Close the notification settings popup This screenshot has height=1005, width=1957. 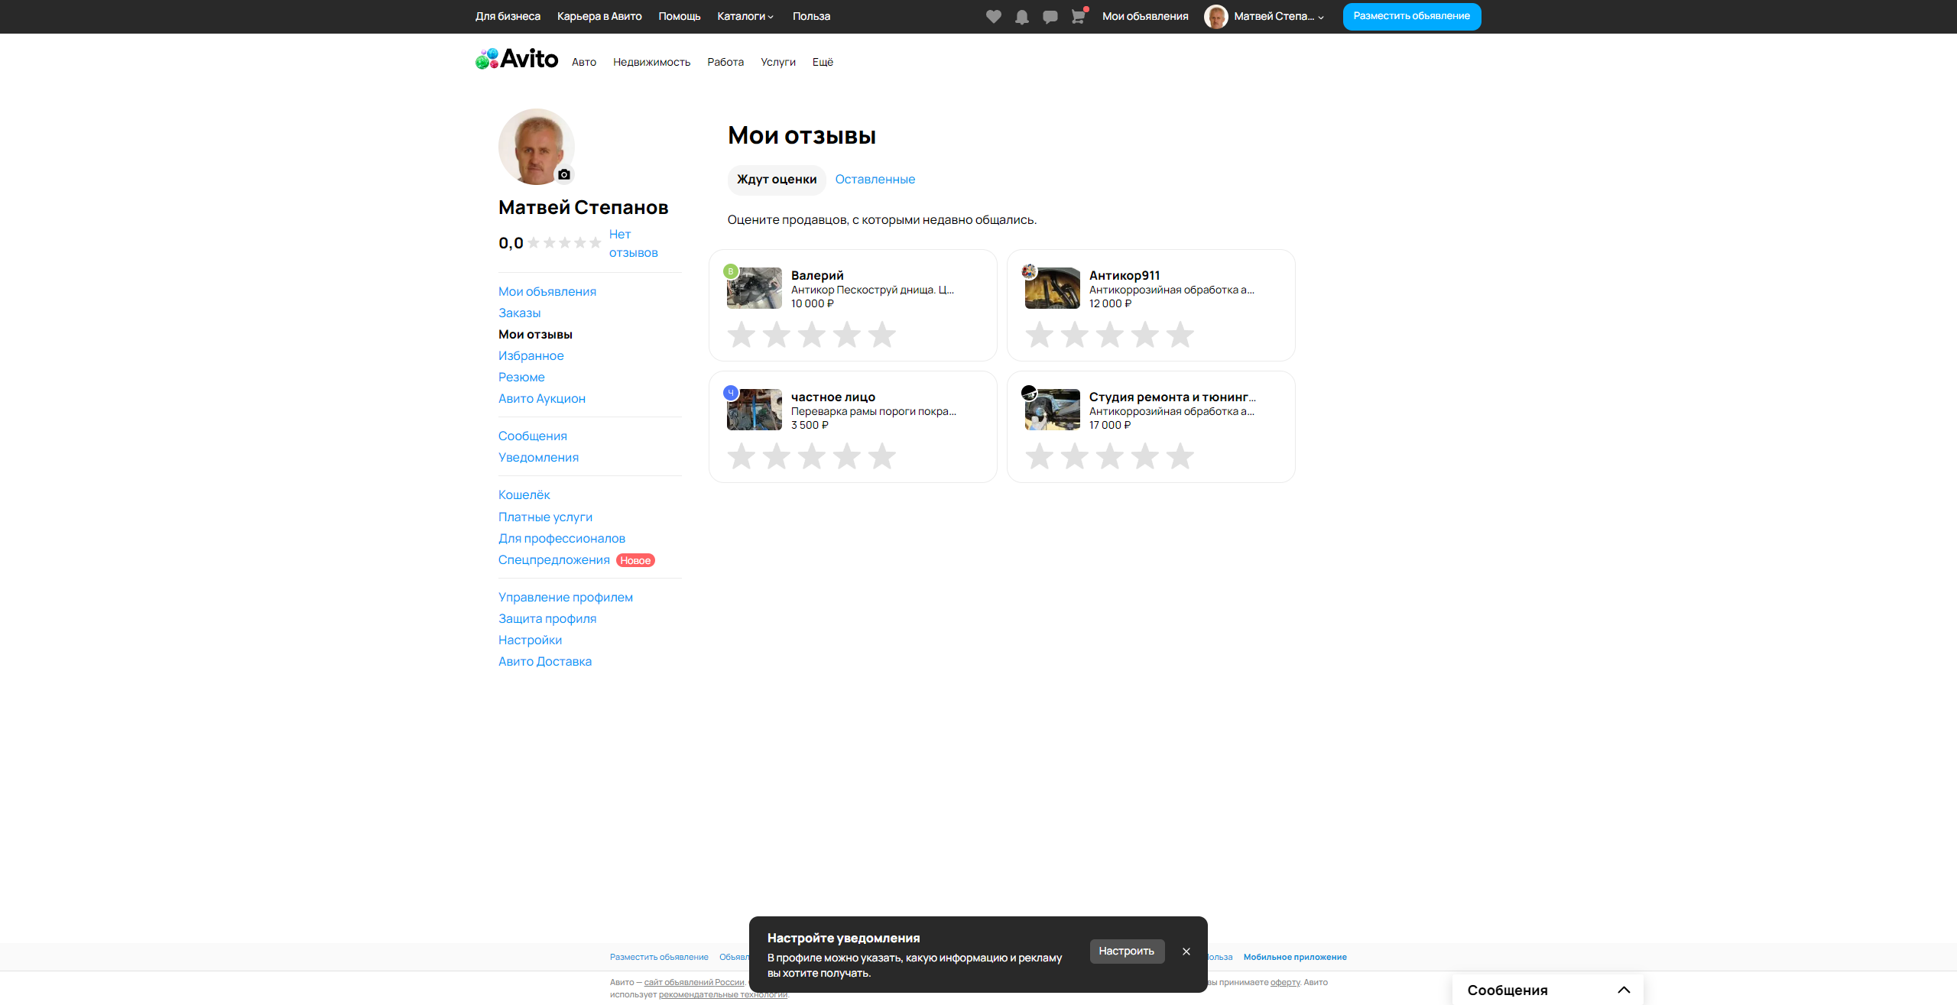[x=1186, y=952]
